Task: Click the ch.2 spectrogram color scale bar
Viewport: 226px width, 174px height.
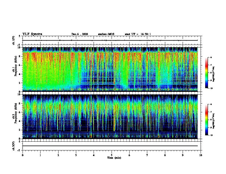Action: (x=206, y=120)
